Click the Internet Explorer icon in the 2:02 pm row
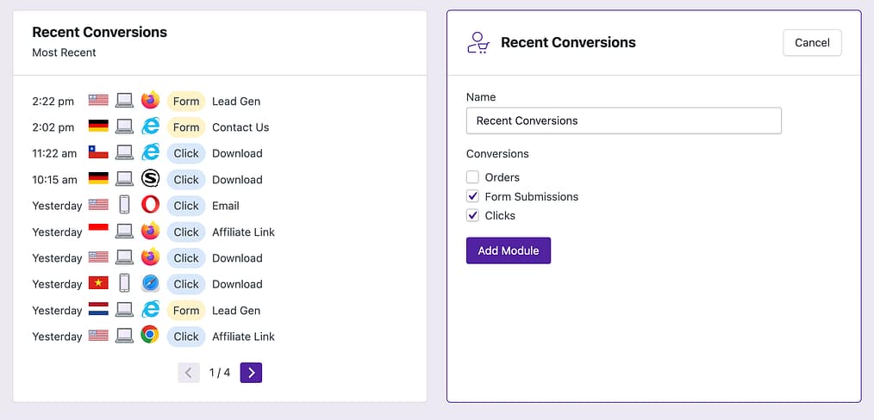 [150, 127]
